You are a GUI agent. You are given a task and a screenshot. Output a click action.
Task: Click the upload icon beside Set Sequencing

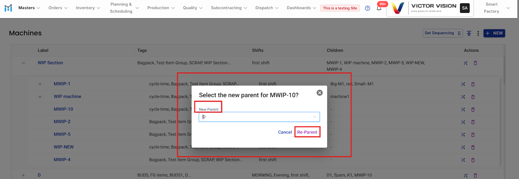coord(469,33)
